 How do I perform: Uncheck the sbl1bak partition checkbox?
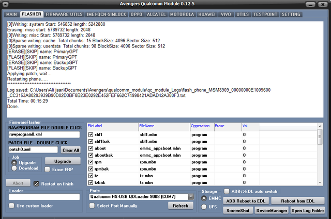[91, 141]
